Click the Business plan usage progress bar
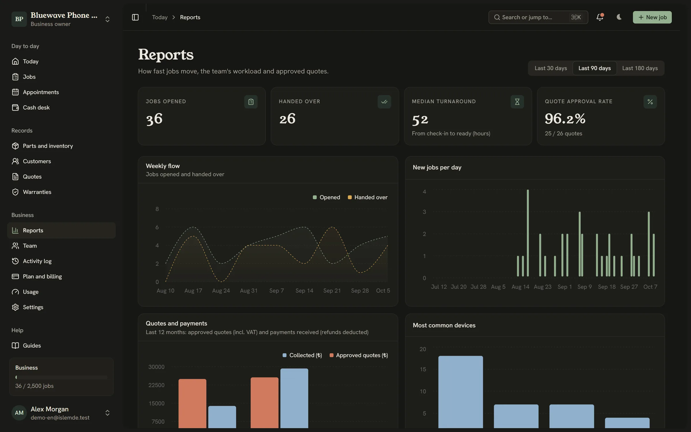The image size is (691, 432). (61, 377)
